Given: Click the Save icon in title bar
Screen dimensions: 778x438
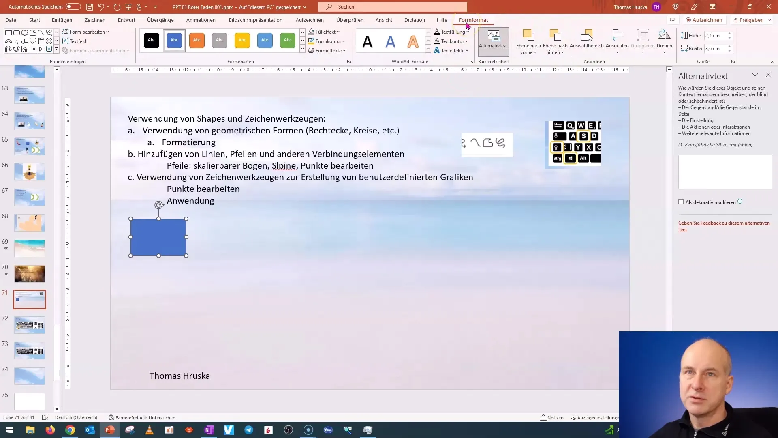Looking at the screenshot, I should click(90, 7).
